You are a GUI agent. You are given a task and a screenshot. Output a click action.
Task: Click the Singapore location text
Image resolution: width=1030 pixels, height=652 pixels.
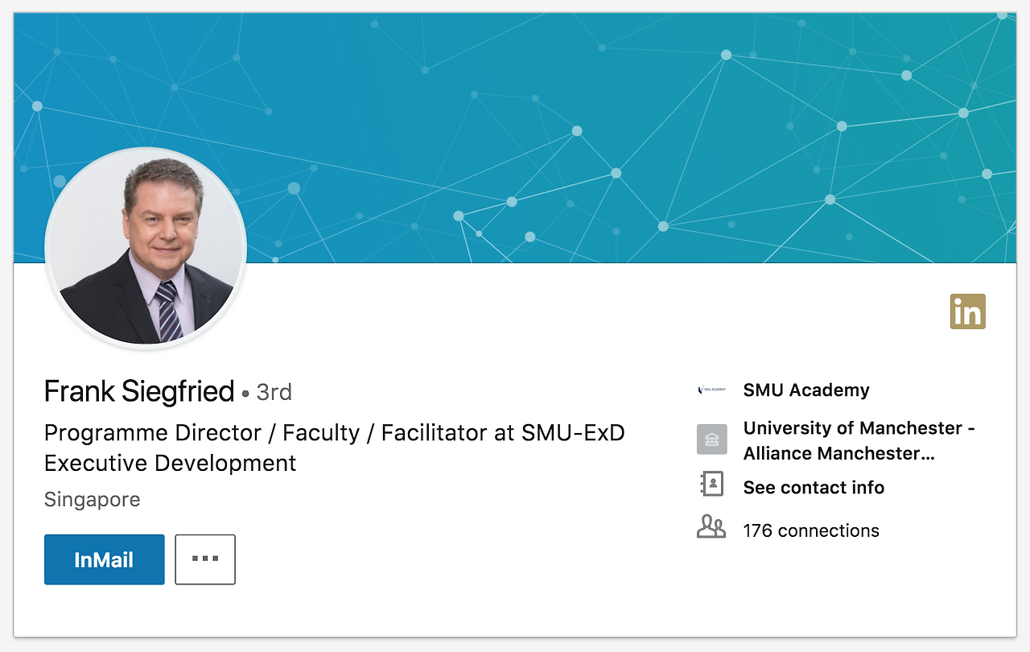pos(93,500)
